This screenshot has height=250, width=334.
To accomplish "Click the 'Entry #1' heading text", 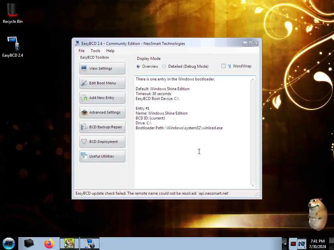I will click(x=143, y=108).
